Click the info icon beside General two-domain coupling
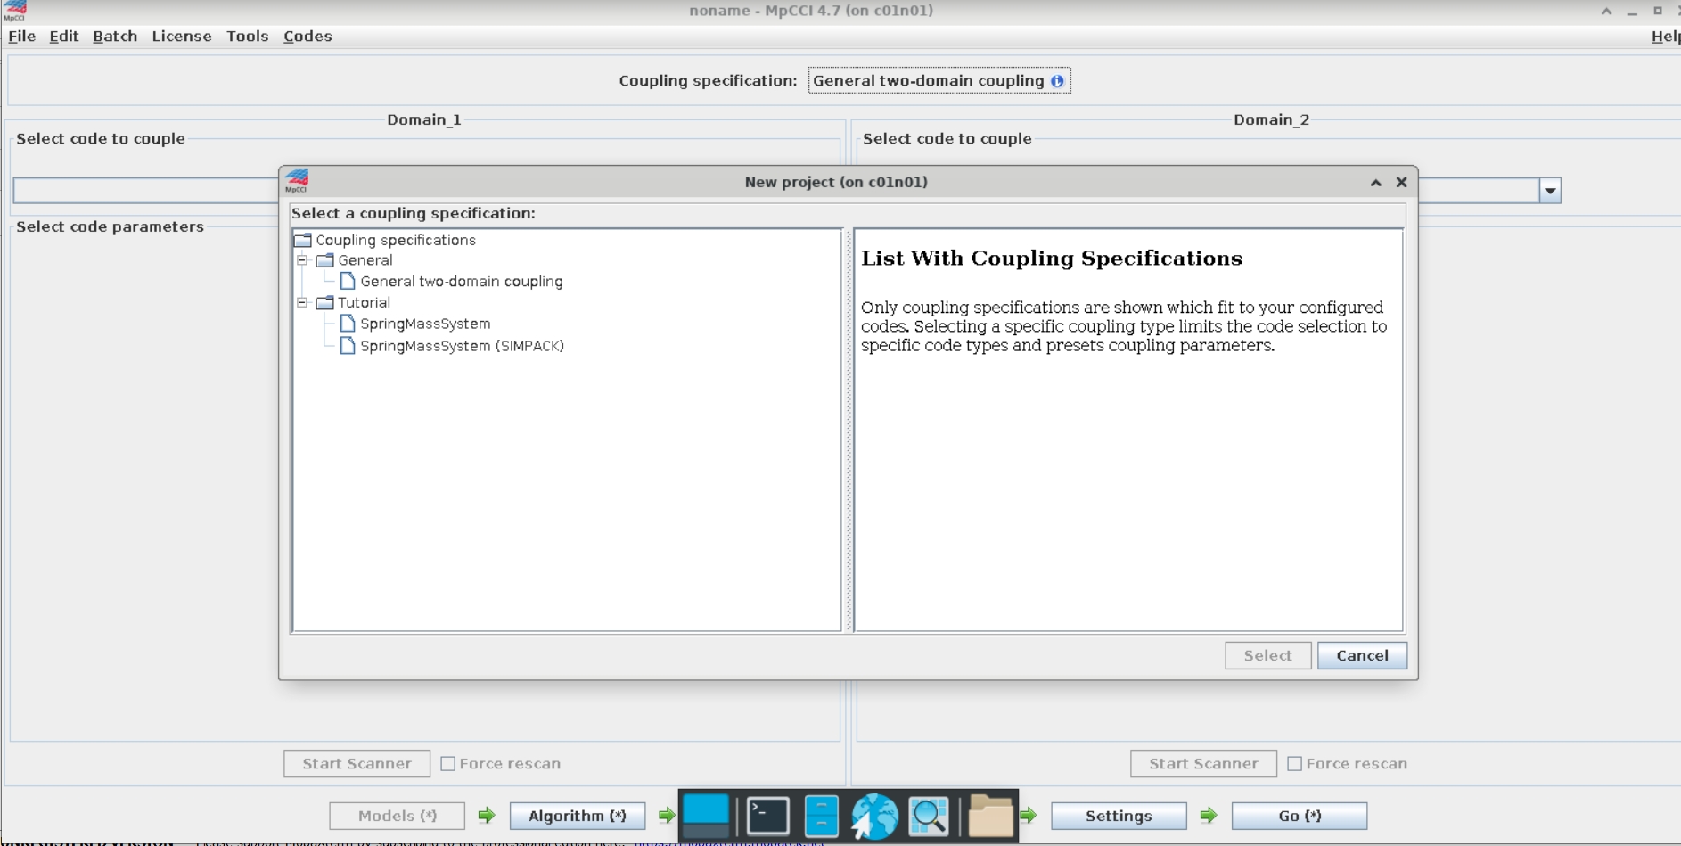Image resolution: width=1681 pixels, height=846 pixels. (x=1057, y=81)
